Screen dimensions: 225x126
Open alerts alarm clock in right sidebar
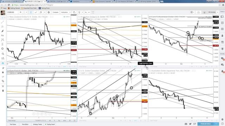point(223,23)
